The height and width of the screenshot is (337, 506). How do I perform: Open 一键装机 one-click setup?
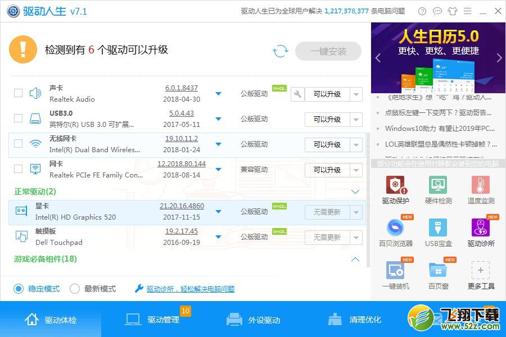coord(395,274)
